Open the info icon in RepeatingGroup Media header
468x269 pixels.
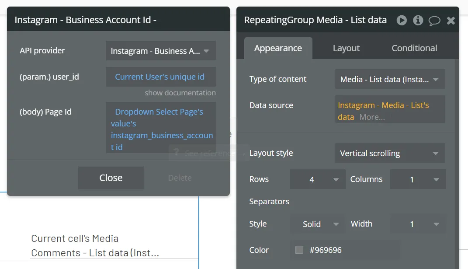418,20
